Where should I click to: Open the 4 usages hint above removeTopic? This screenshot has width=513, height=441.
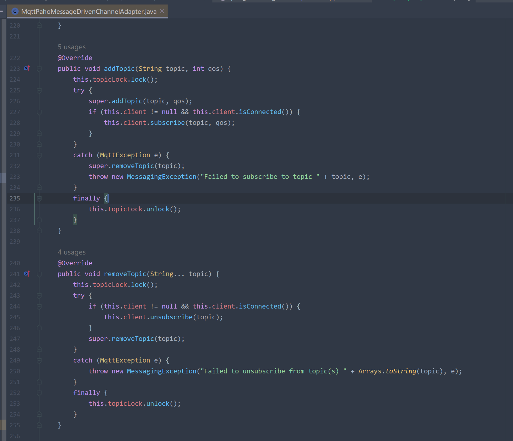72,252
